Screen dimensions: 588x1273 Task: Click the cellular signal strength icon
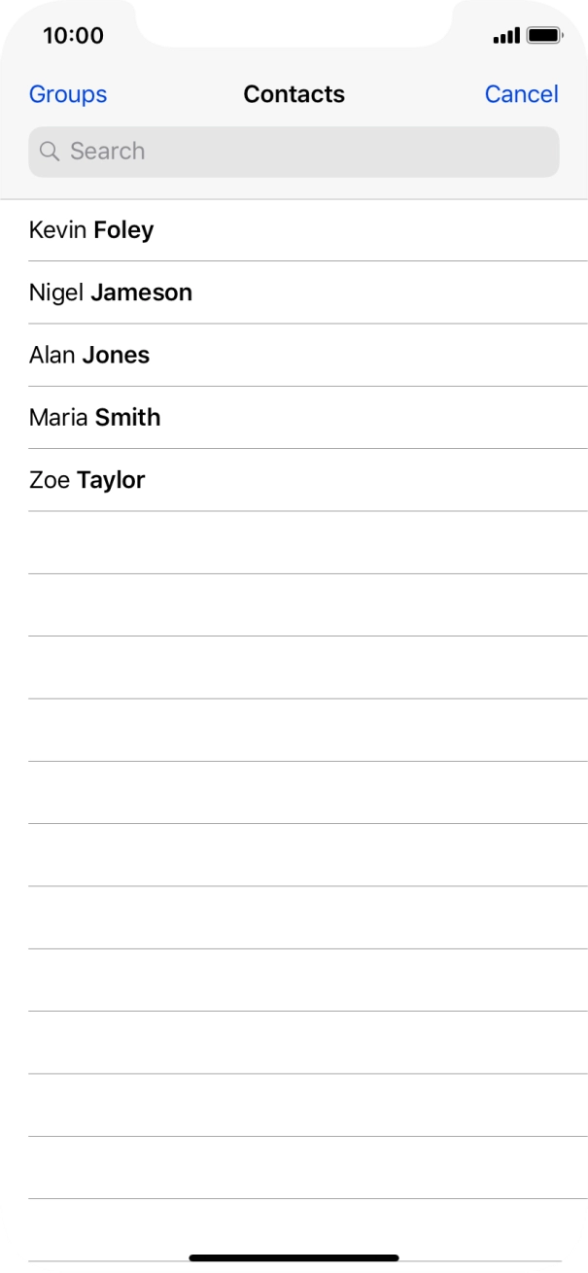coord(506,36)
